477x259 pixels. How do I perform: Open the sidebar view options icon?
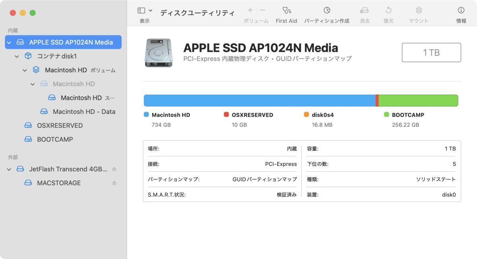(141, 10)
